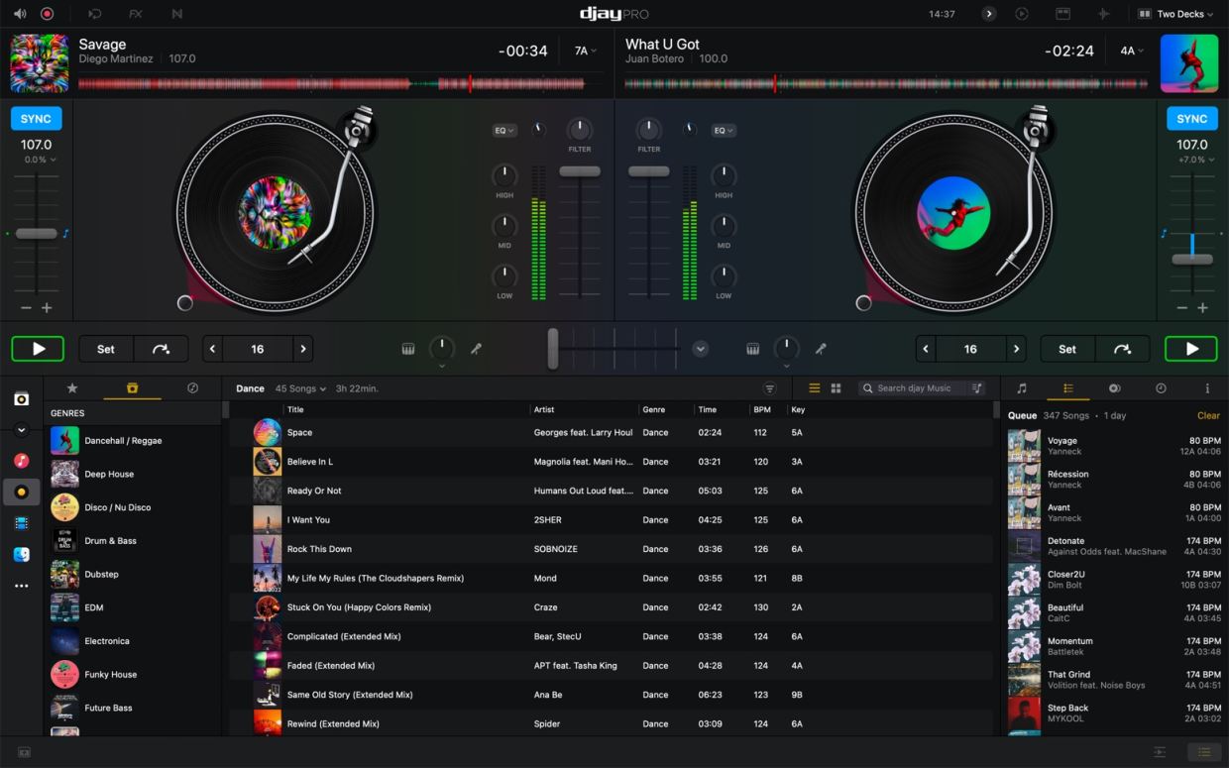Click the looper icon next to the record button

tap(94, 14)
